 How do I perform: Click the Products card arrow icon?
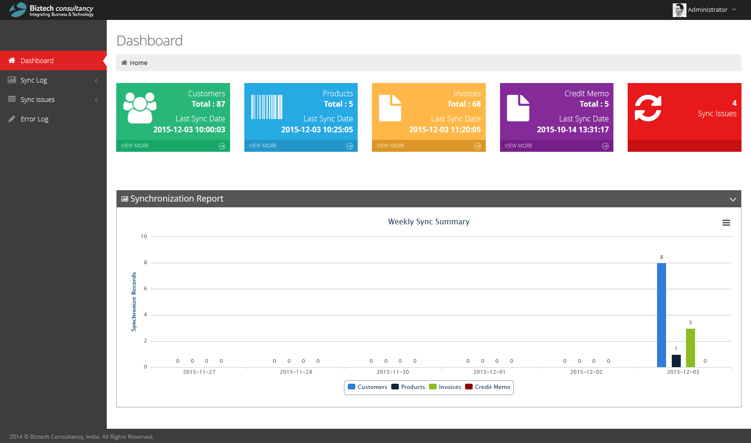tap(350, 146)
